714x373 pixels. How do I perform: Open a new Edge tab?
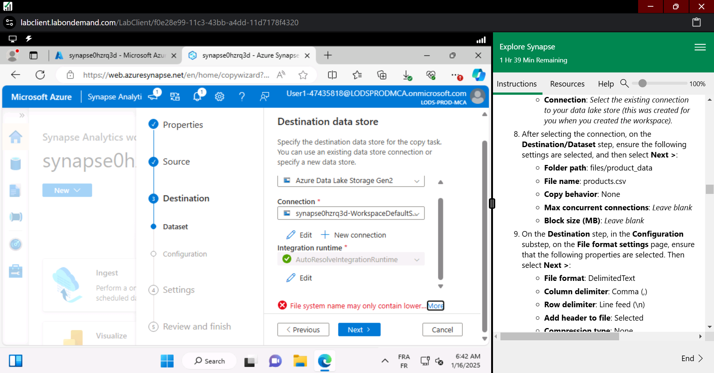tap(328, 55)
